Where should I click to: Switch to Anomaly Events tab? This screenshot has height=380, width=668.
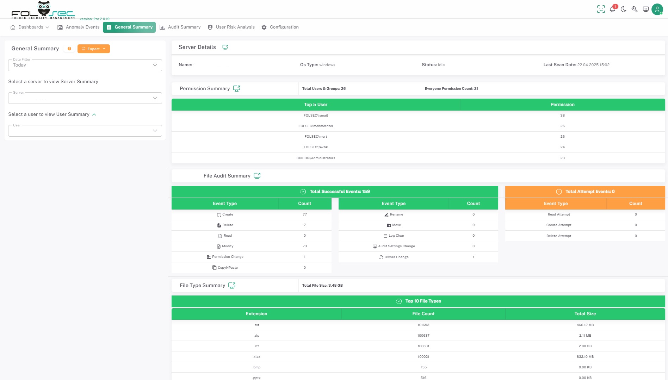point(79,27)
